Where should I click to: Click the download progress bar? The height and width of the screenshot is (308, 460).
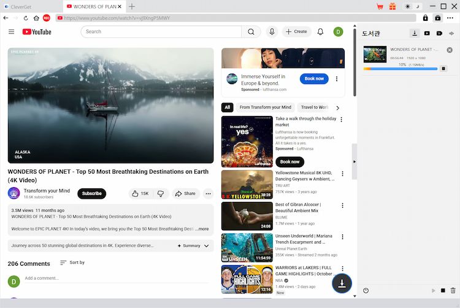click(400, 69)
